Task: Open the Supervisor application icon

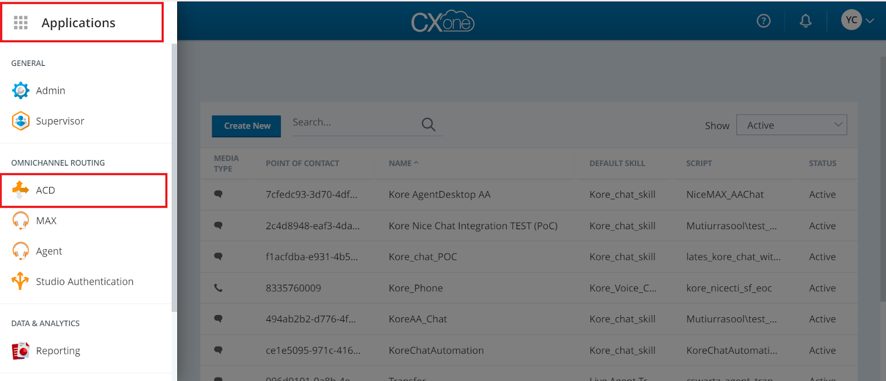Action: click(x=20, y=121)
